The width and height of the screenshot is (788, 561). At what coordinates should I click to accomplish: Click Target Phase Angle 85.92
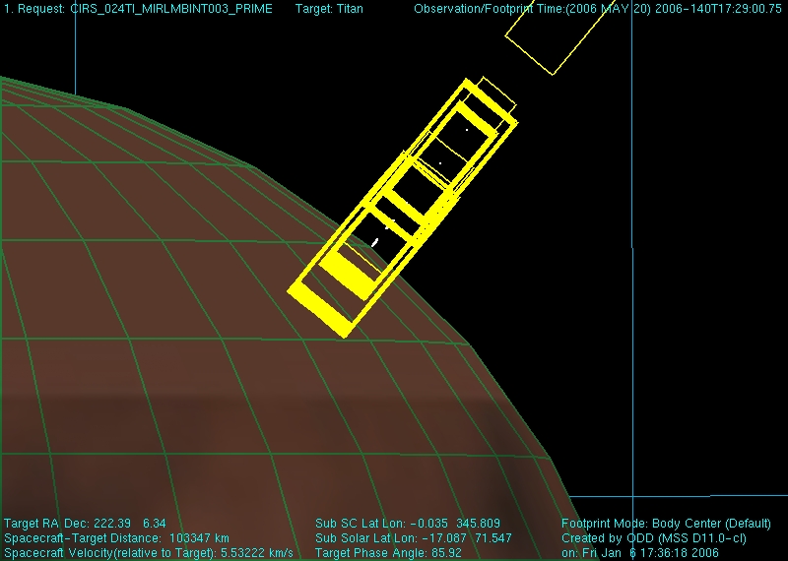click(388, 553)
